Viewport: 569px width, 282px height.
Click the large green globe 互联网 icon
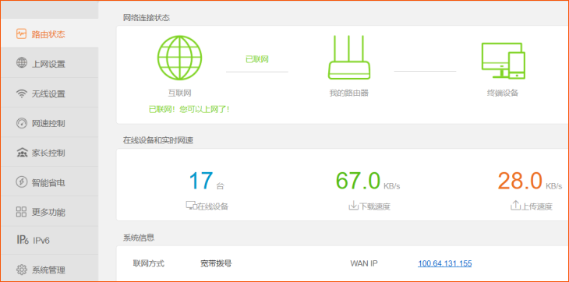click(x=179, y=58)
